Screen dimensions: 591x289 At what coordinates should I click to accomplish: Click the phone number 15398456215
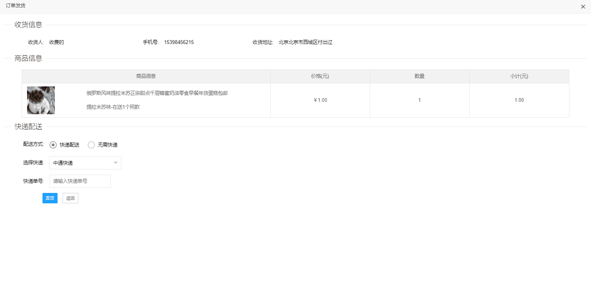click(179, 42)
